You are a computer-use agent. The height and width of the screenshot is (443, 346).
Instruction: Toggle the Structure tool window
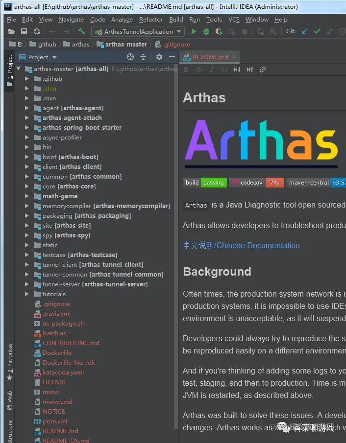point(10,431)
